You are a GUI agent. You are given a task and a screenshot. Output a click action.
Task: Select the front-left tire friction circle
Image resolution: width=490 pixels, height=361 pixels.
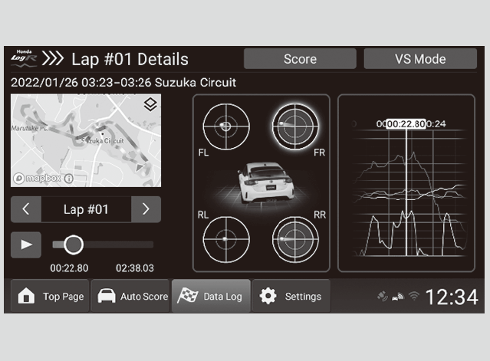[225, 126]
